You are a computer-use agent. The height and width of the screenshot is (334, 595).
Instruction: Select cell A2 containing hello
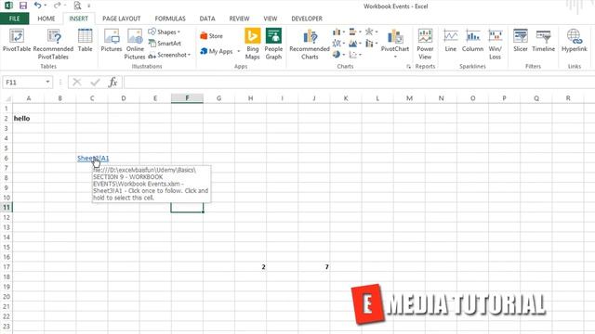point(29,119)
